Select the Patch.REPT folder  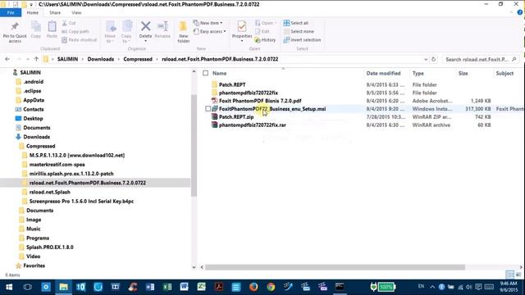click(232, 84)
